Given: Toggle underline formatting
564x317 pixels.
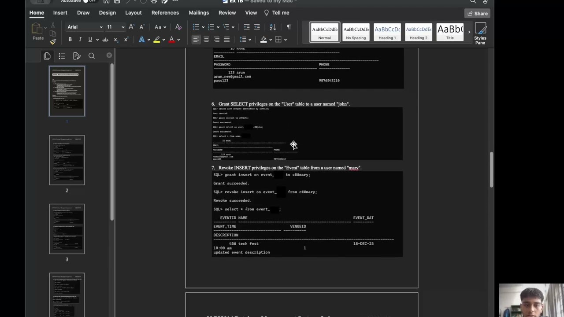Looking at the screenshot, I should pyautogui.click(x=90, y=40).
